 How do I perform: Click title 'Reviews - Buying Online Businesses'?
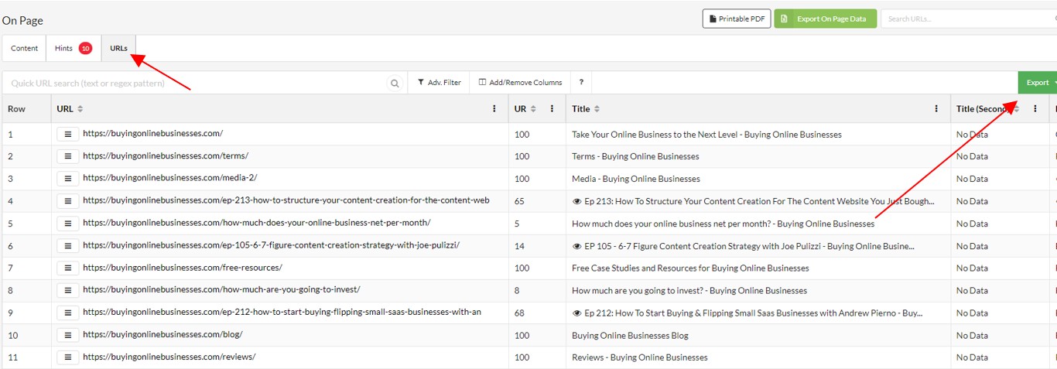(x=640, y=358)
